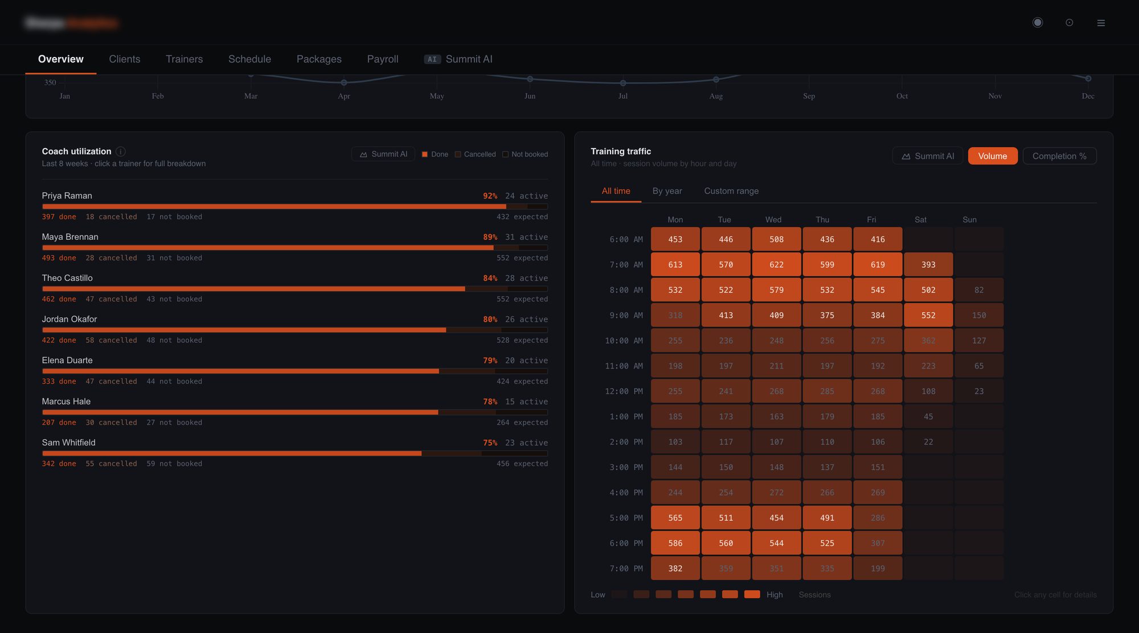
Task: Toggle the Not booked legend item
Action: click(525, 154)
